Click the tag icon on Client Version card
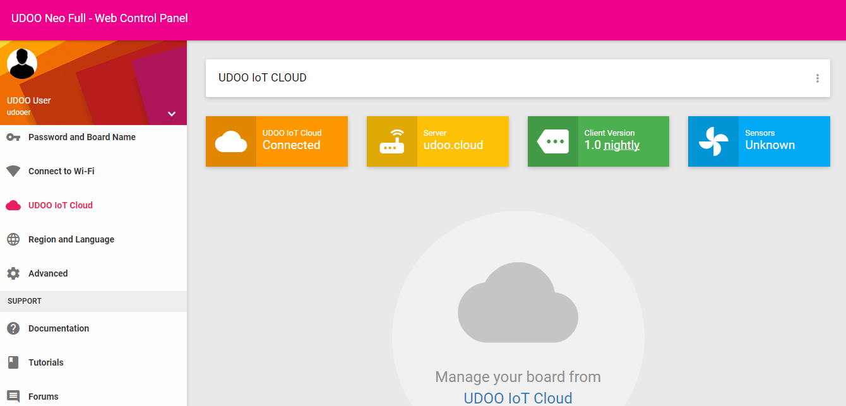 pos(552,141)
